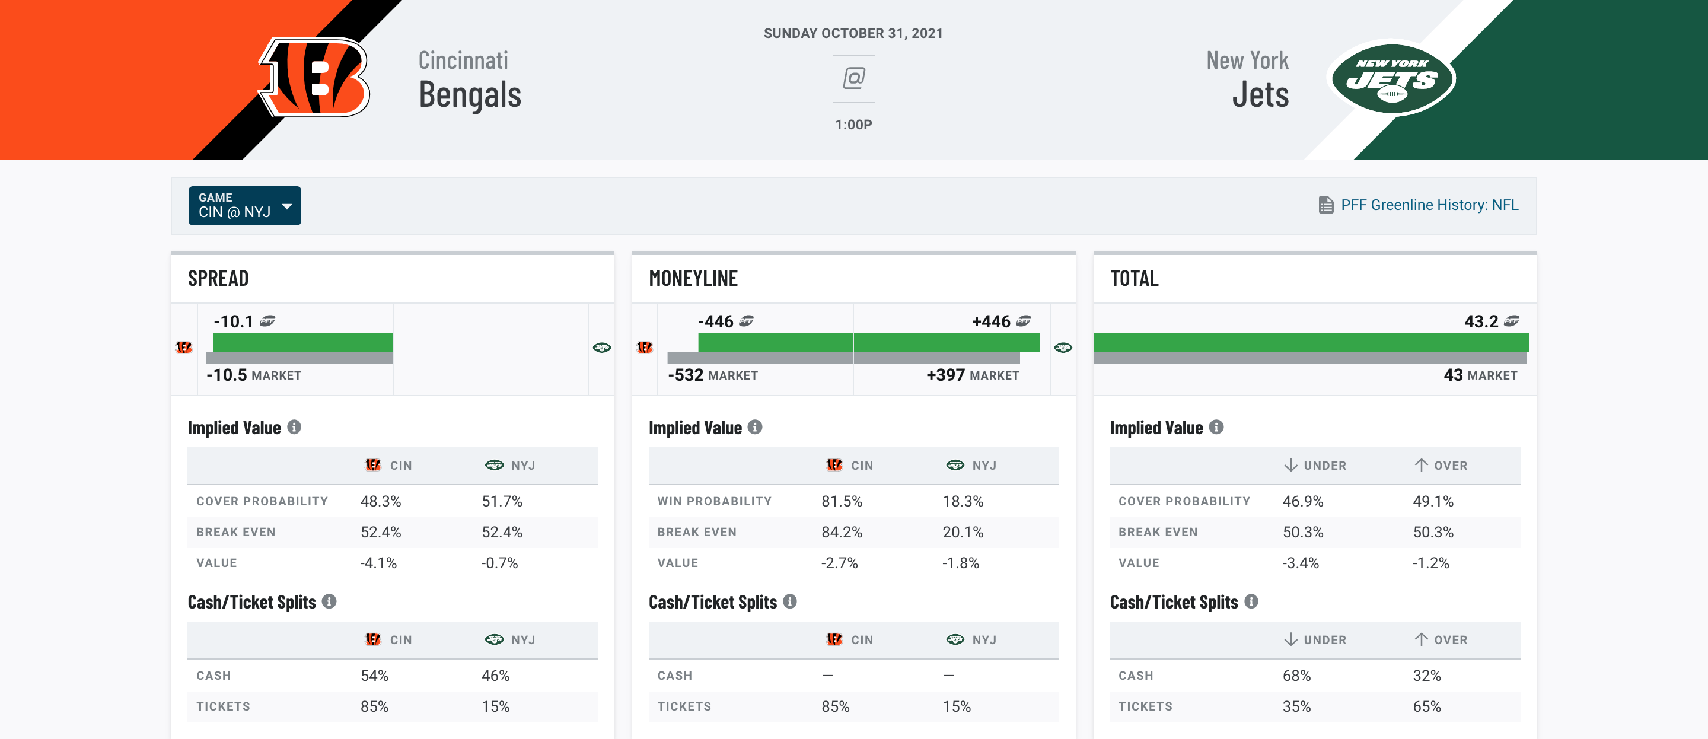The width and height of the screenshot is (1708, 739).
Task: Click document icon beside PFF Greenline History
Action: [x=1325, y=205]
